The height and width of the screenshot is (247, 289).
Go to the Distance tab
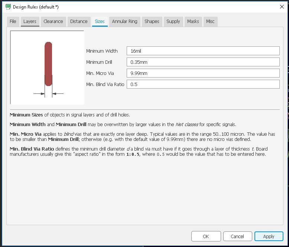tap(79, 22)
